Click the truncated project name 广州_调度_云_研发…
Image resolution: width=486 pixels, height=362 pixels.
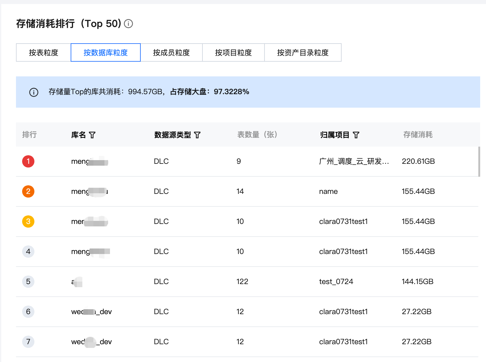point(354,161)
